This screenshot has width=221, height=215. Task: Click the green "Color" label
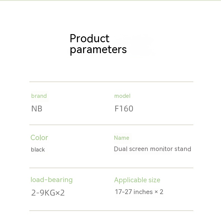pos(39,138)
